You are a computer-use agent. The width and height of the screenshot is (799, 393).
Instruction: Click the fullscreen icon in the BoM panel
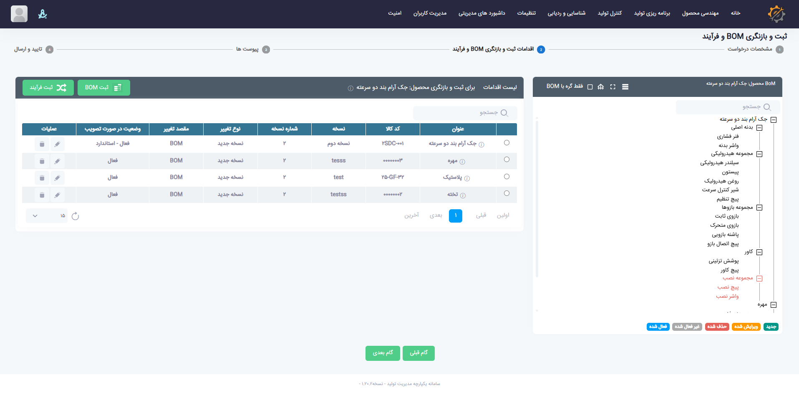point(612,87)
